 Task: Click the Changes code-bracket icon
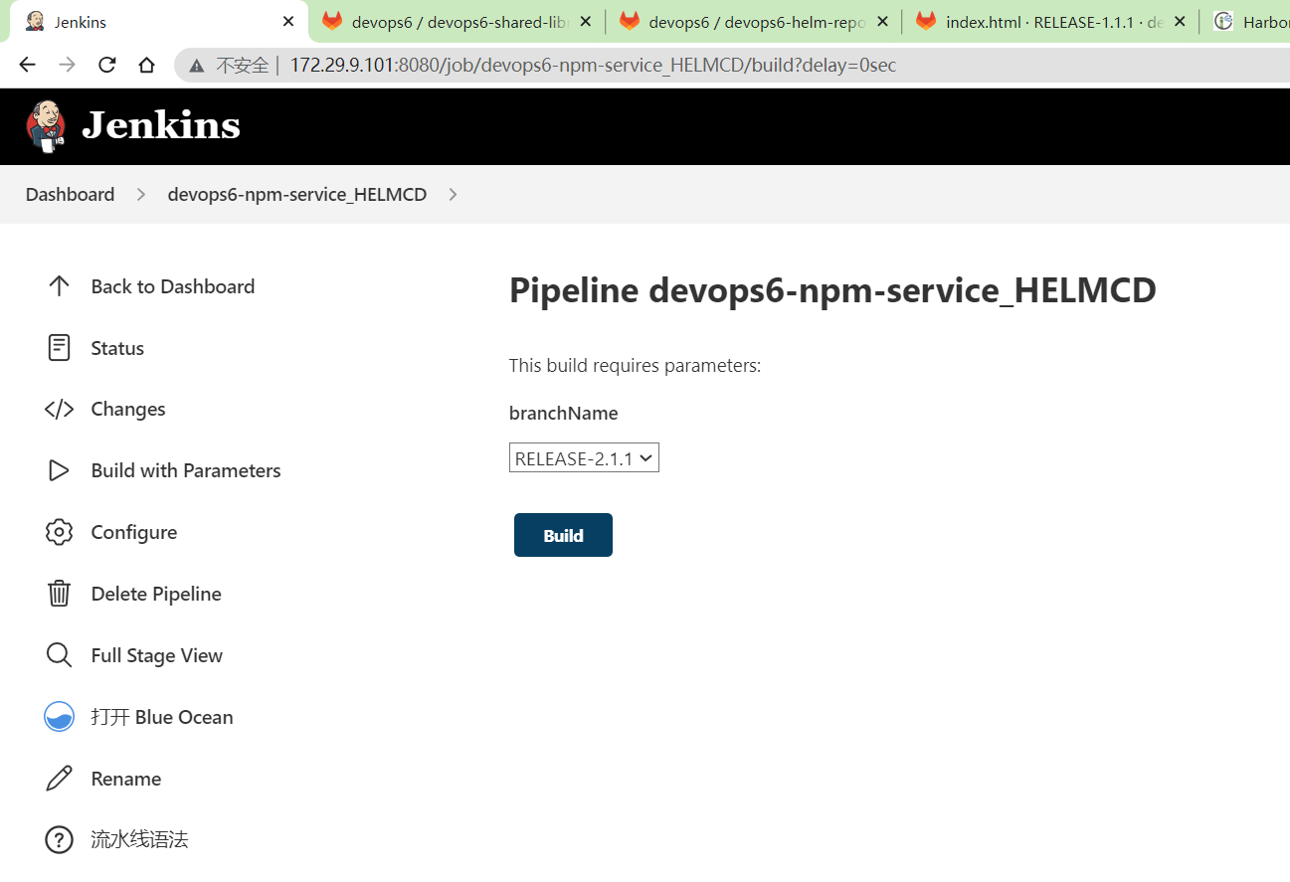point(59,410)
